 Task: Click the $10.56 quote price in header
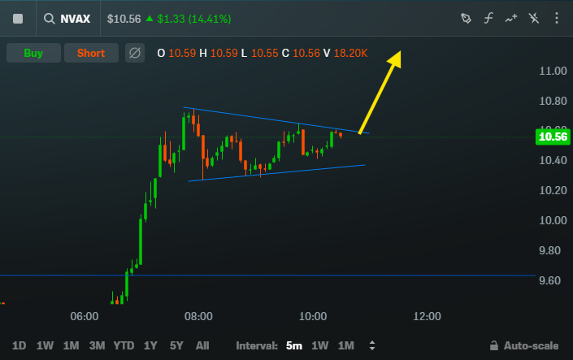click(x=124, y=19)
